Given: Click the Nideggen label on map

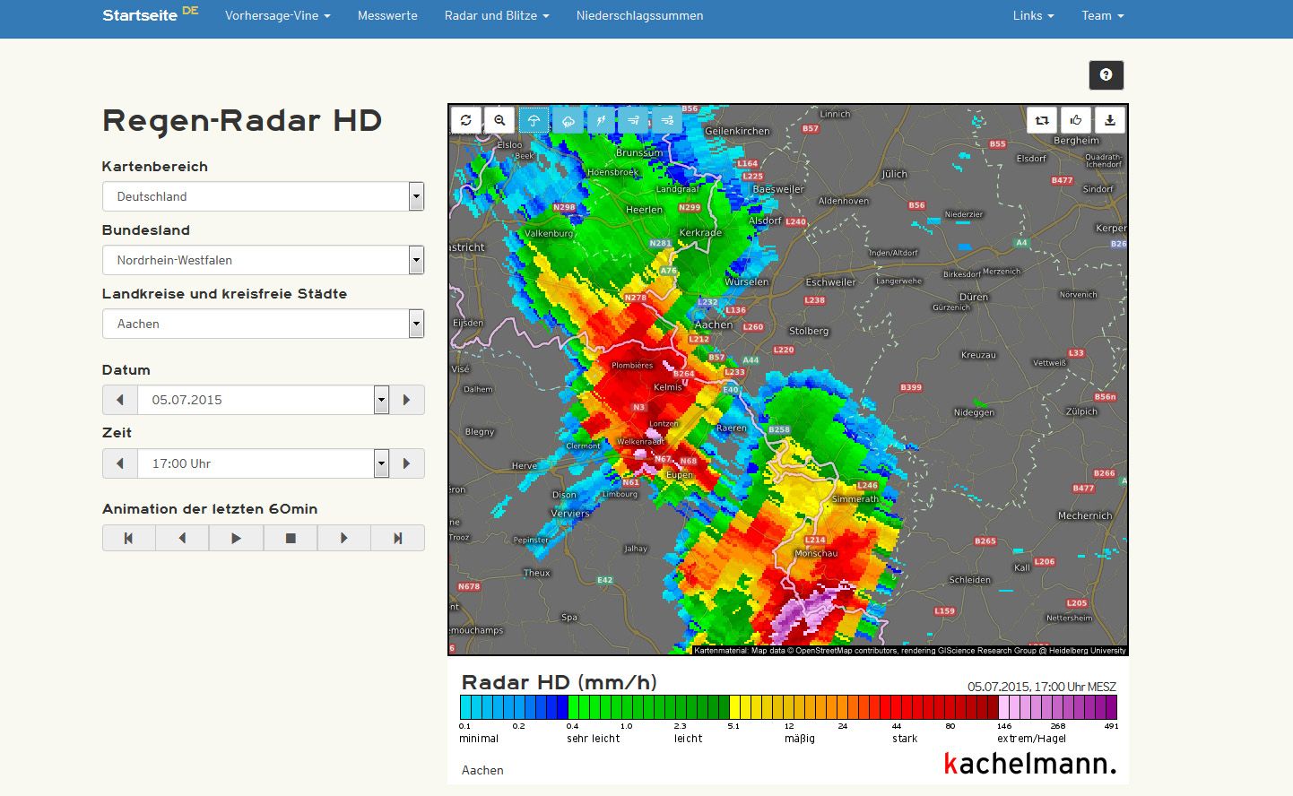Looking at the screenshot, I should (x=975, y=412).
